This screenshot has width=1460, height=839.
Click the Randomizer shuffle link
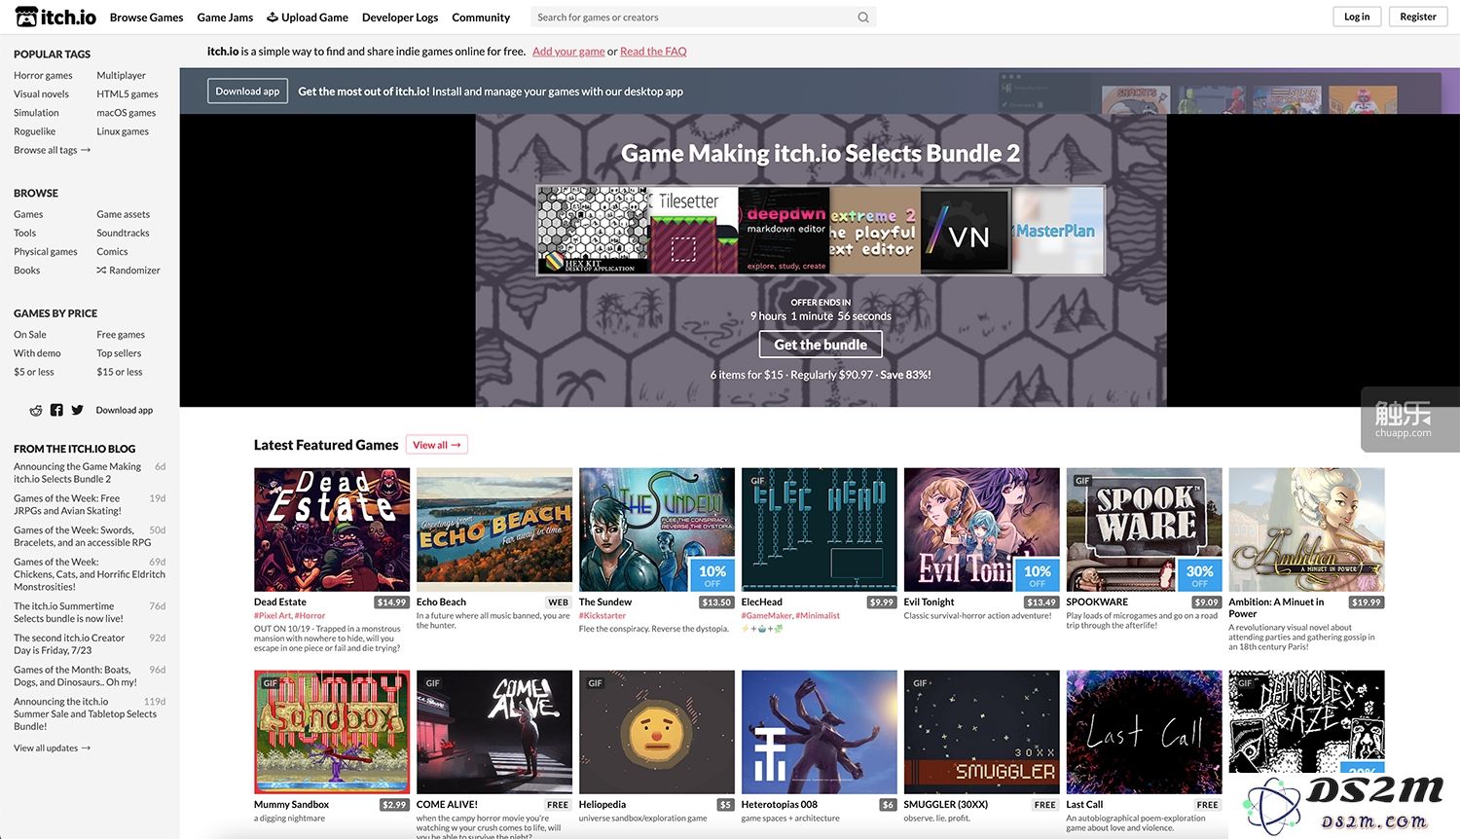[128, 271]
